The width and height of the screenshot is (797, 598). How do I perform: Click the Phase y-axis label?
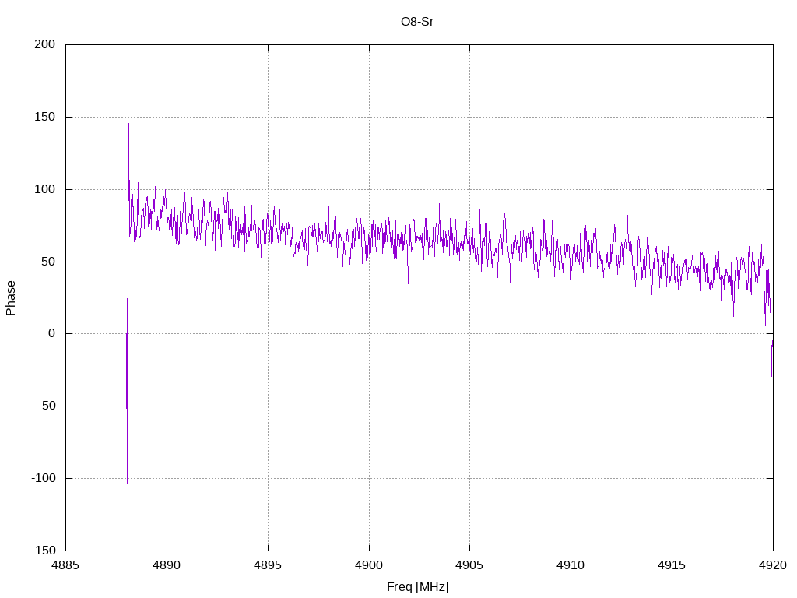click(x=11, y=298)
